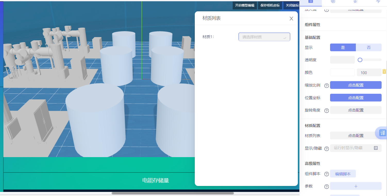The image size is (387, 196).
Task: Set 显示 to 否
Action: [x=368, y=47]
